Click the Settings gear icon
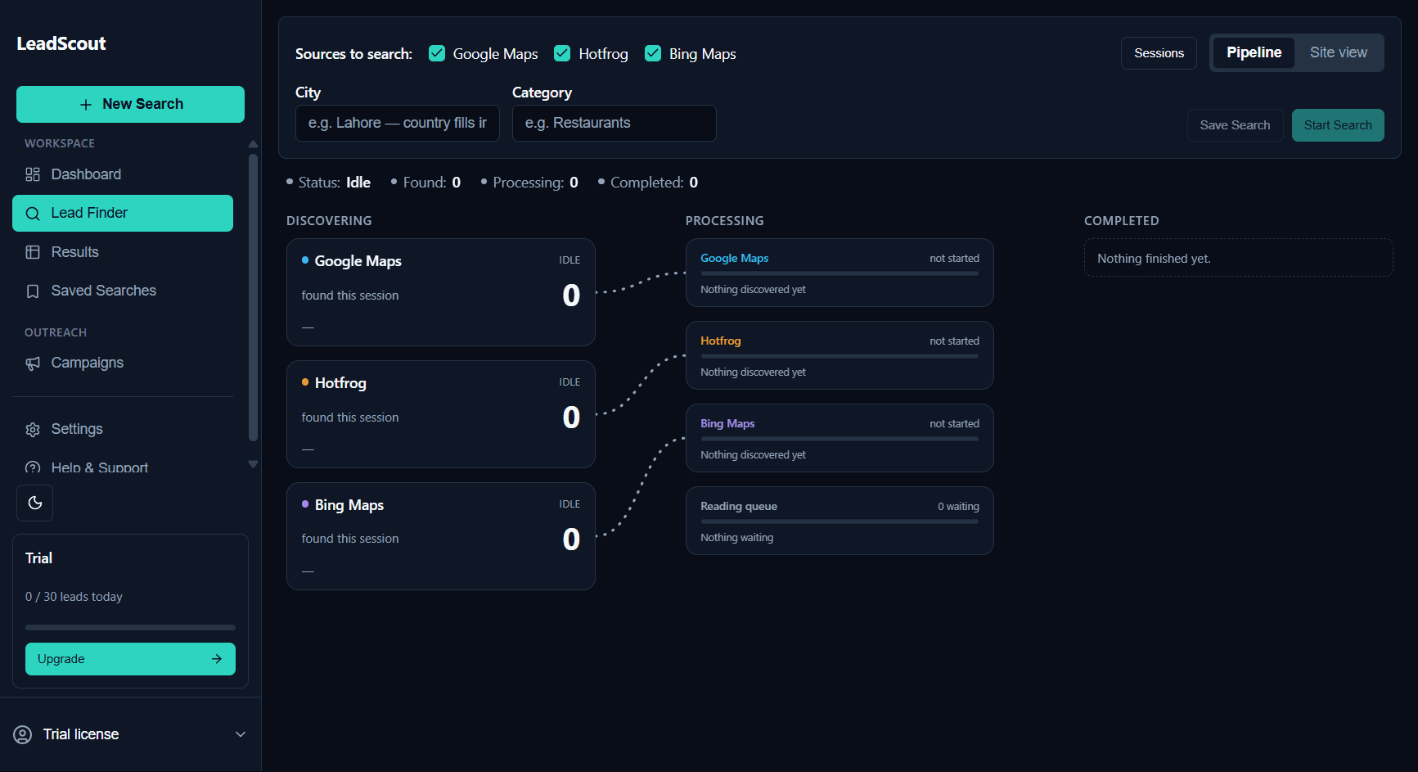This screenshot has width=1418, height=772. click(33, 430)
